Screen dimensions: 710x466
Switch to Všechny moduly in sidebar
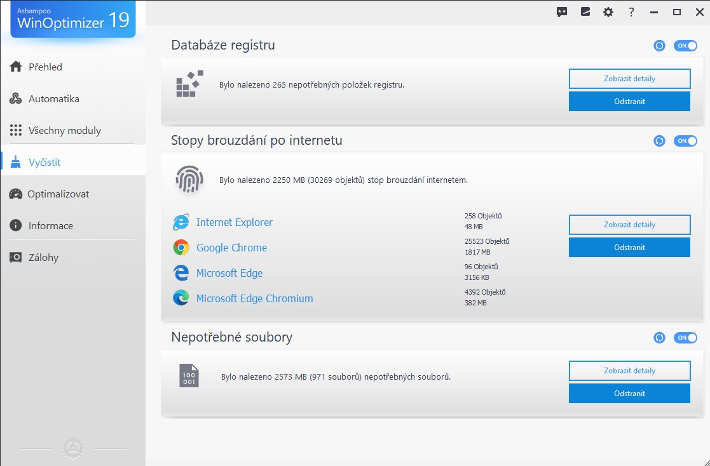click(x=64, y=131)
